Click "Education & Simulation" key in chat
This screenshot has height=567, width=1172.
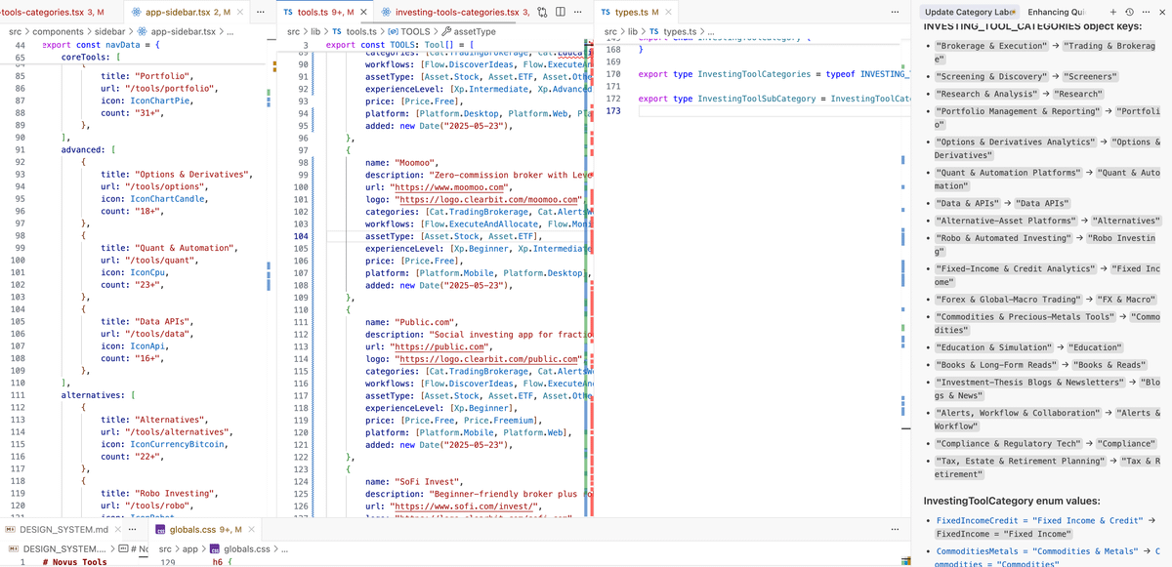993,347
